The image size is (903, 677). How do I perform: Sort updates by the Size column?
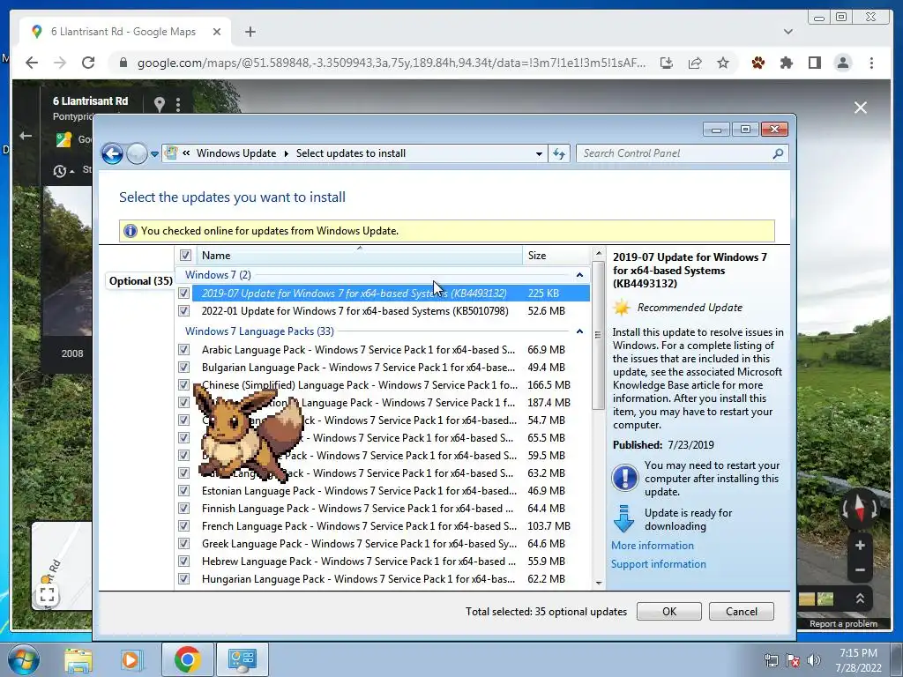[556, 255]
